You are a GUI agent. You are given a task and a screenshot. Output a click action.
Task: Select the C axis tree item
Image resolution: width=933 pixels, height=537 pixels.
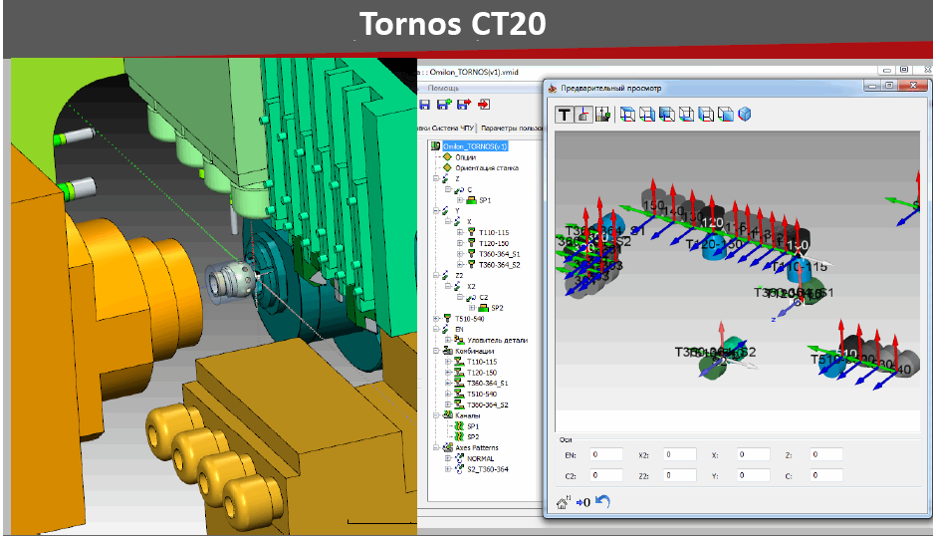[469, 190]
